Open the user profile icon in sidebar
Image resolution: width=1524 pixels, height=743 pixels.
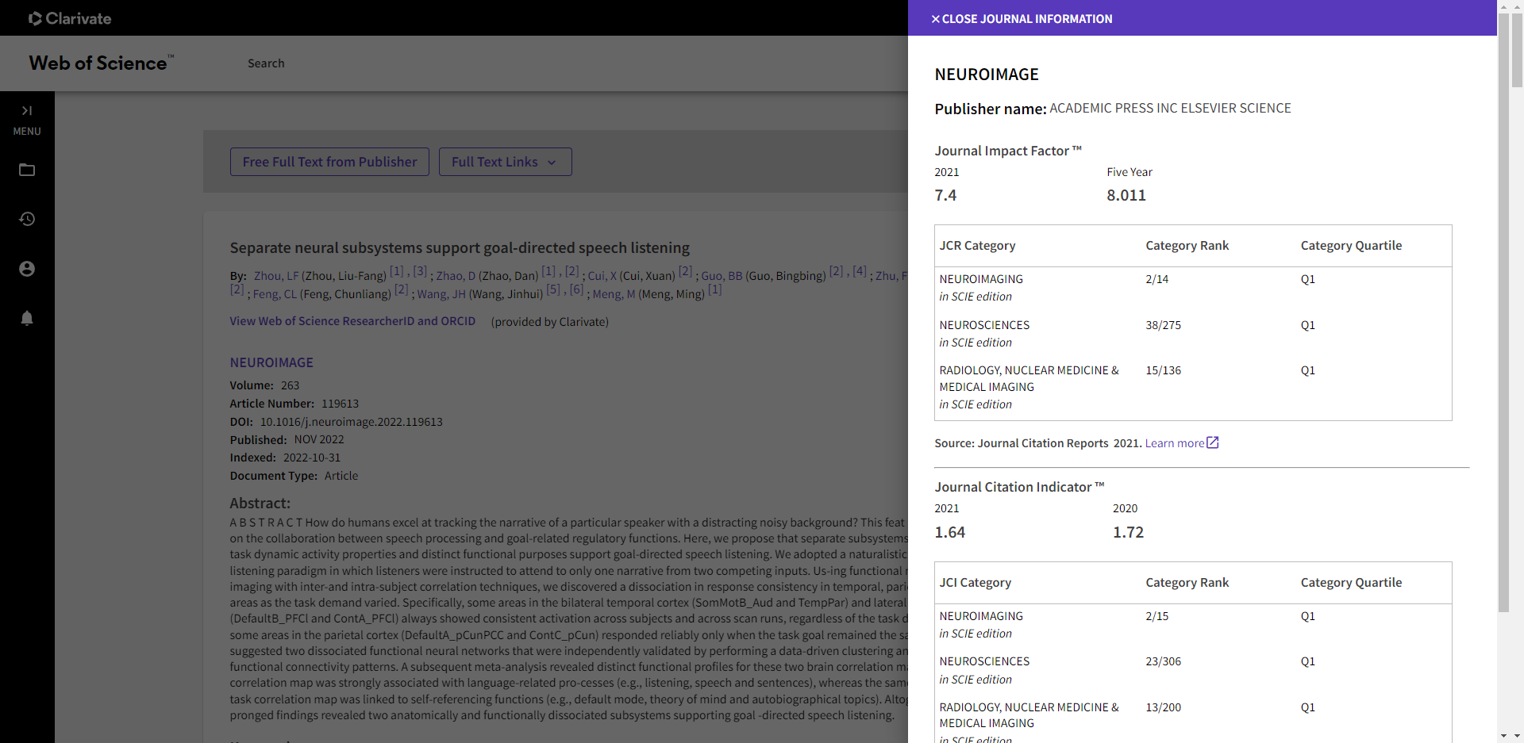(x=27, y=269)
